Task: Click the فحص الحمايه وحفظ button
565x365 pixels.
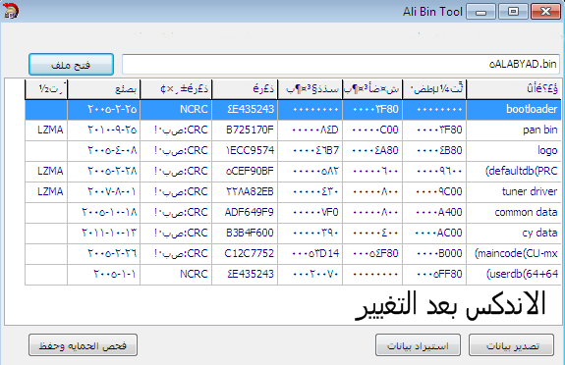Action: (83, 345)
